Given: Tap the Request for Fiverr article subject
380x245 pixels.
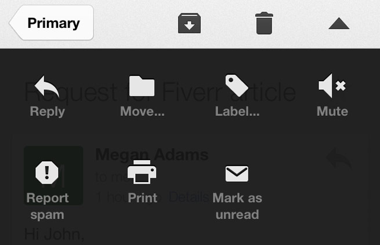Looking at the screenshot, I should point(160,92).
